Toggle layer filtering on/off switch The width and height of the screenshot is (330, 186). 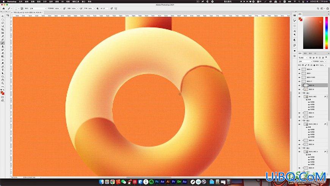pyautogui.click(x=327, y=57)
